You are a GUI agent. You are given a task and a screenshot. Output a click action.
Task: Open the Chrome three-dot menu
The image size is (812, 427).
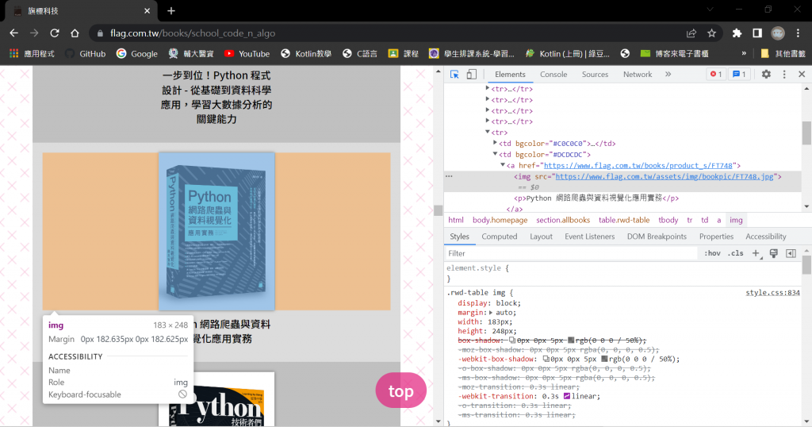(798, 33)
